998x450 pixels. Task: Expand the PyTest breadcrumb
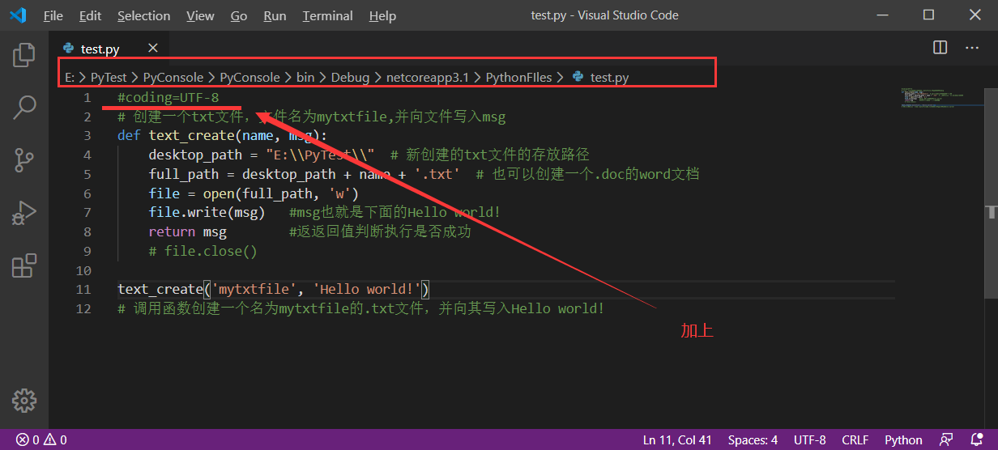click(x=109, y=78)
